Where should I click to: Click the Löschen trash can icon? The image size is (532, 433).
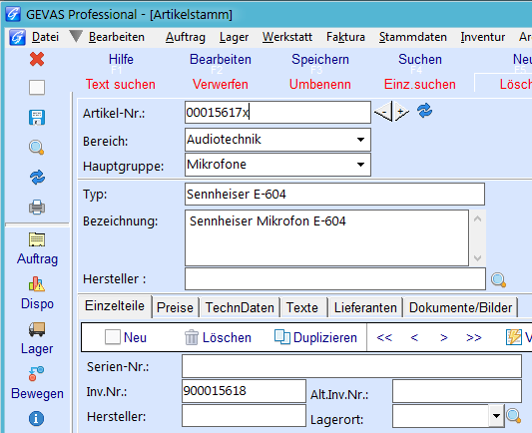point(192,337)
